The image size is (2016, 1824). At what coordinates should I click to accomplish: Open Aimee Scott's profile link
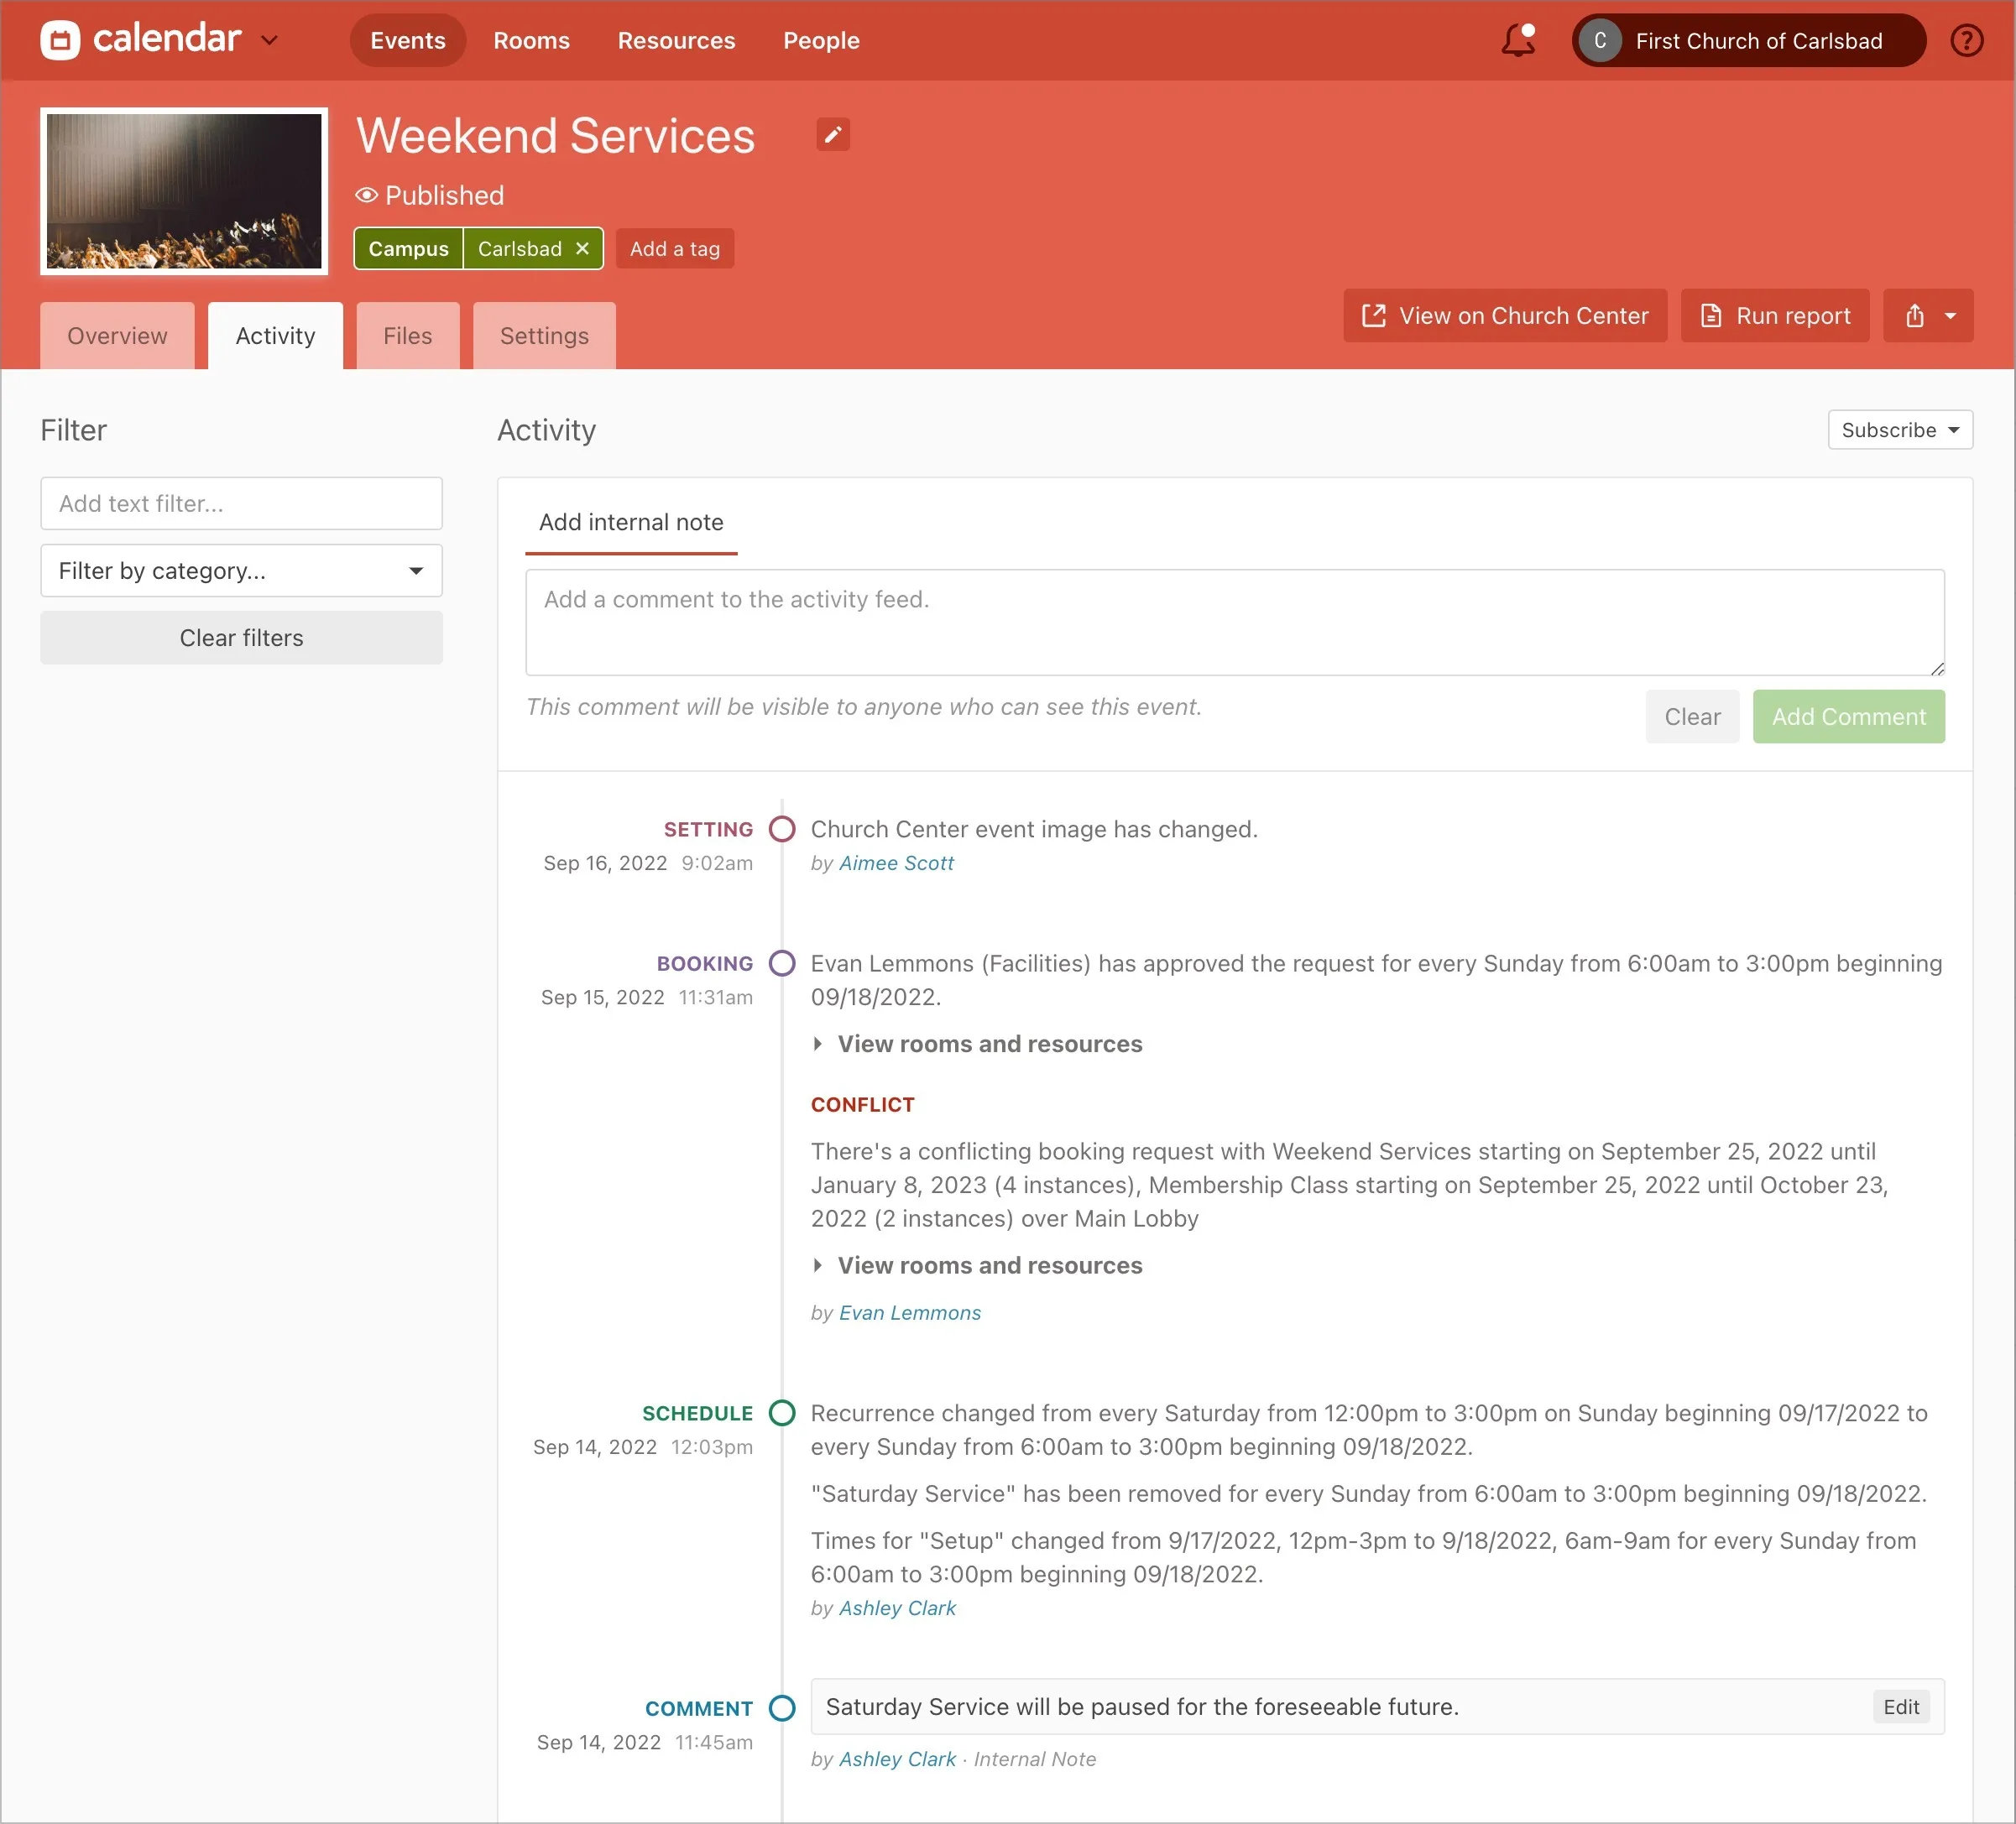pyautogui.click(x=896, y=862)
